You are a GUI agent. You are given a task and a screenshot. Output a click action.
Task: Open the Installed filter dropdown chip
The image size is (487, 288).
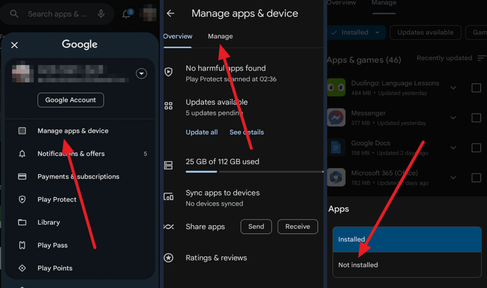click(x=356, y=32)
